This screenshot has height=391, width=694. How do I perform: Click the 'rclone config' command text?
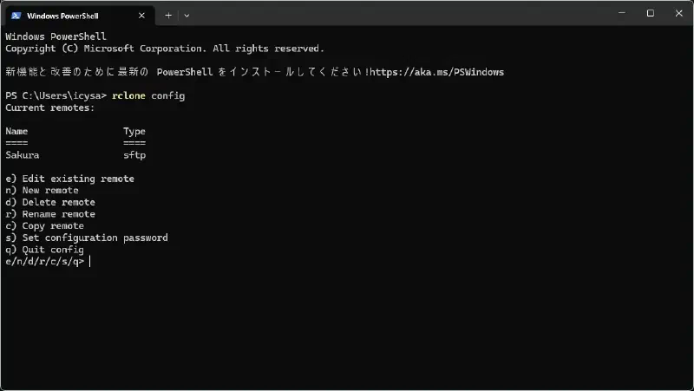[148, 96]
